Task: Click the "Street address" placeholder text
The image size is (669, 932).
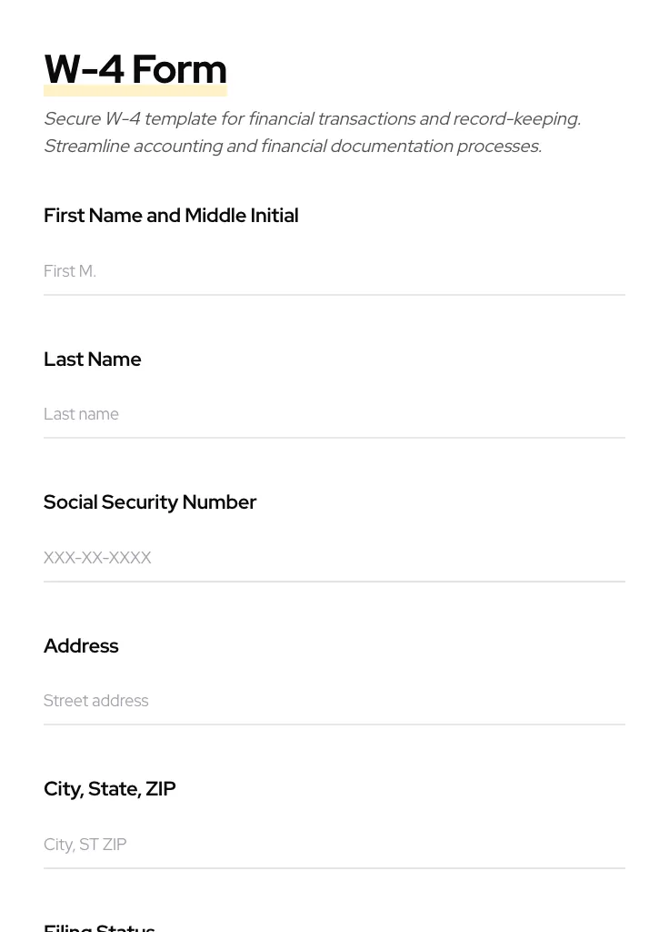Action: [x=96, y=701]
